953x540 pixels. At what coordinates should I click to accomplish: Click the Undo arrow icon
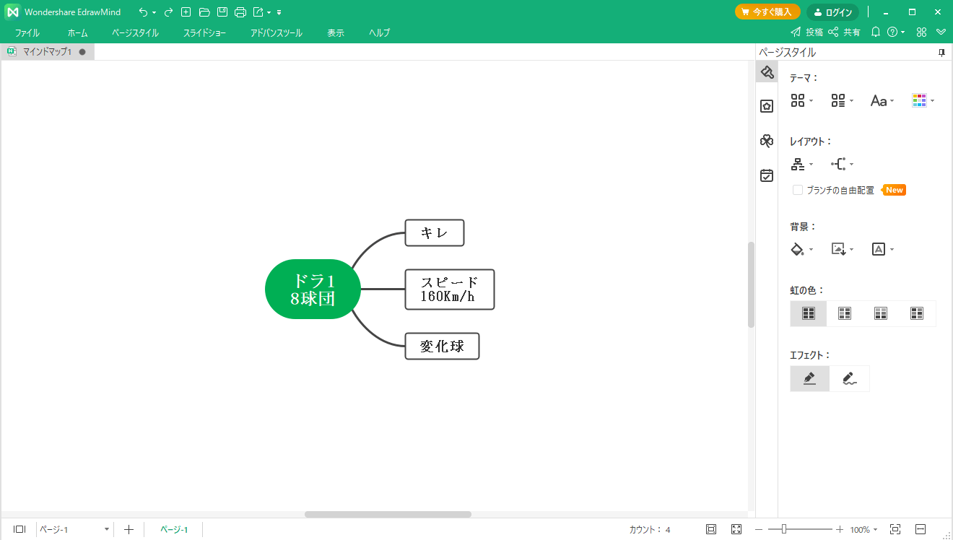tap(143, 12)
